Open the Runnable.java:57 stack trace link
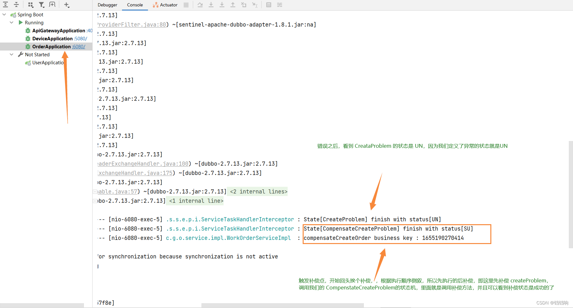Viewport: 573px width, 308px height. [x=118, y=192]
